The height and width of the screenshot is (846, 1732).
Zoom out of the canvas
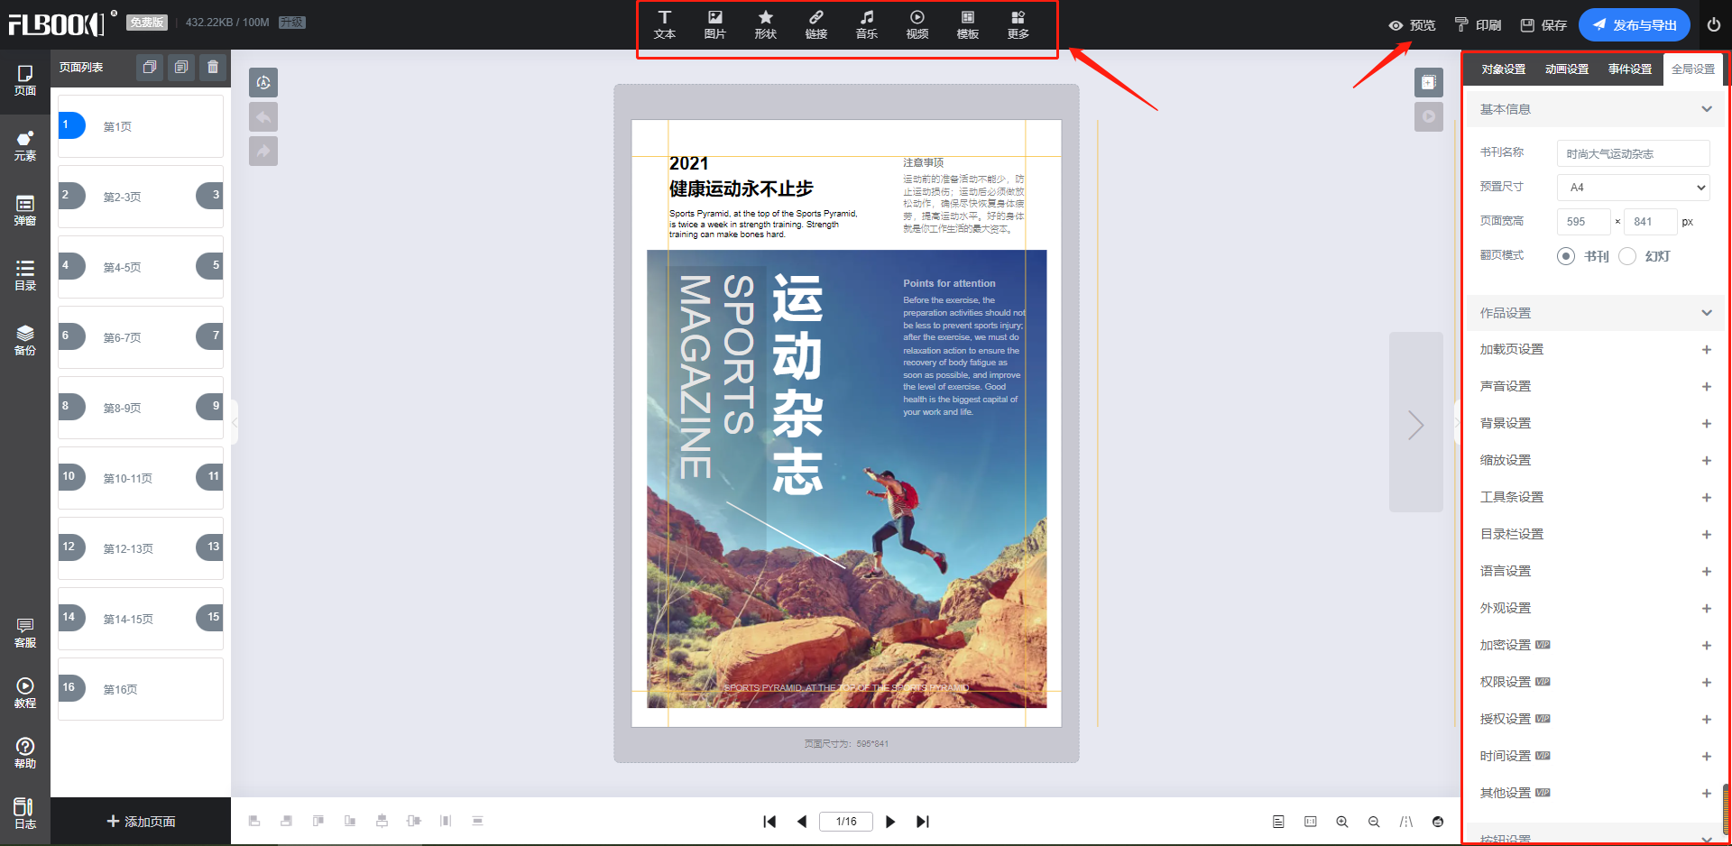pos(1374,822)
